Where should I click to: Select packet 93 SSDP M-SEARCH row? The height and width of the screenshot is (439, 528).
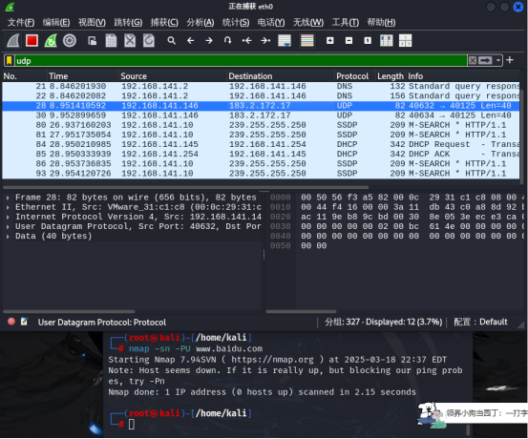tap(261, 174)
